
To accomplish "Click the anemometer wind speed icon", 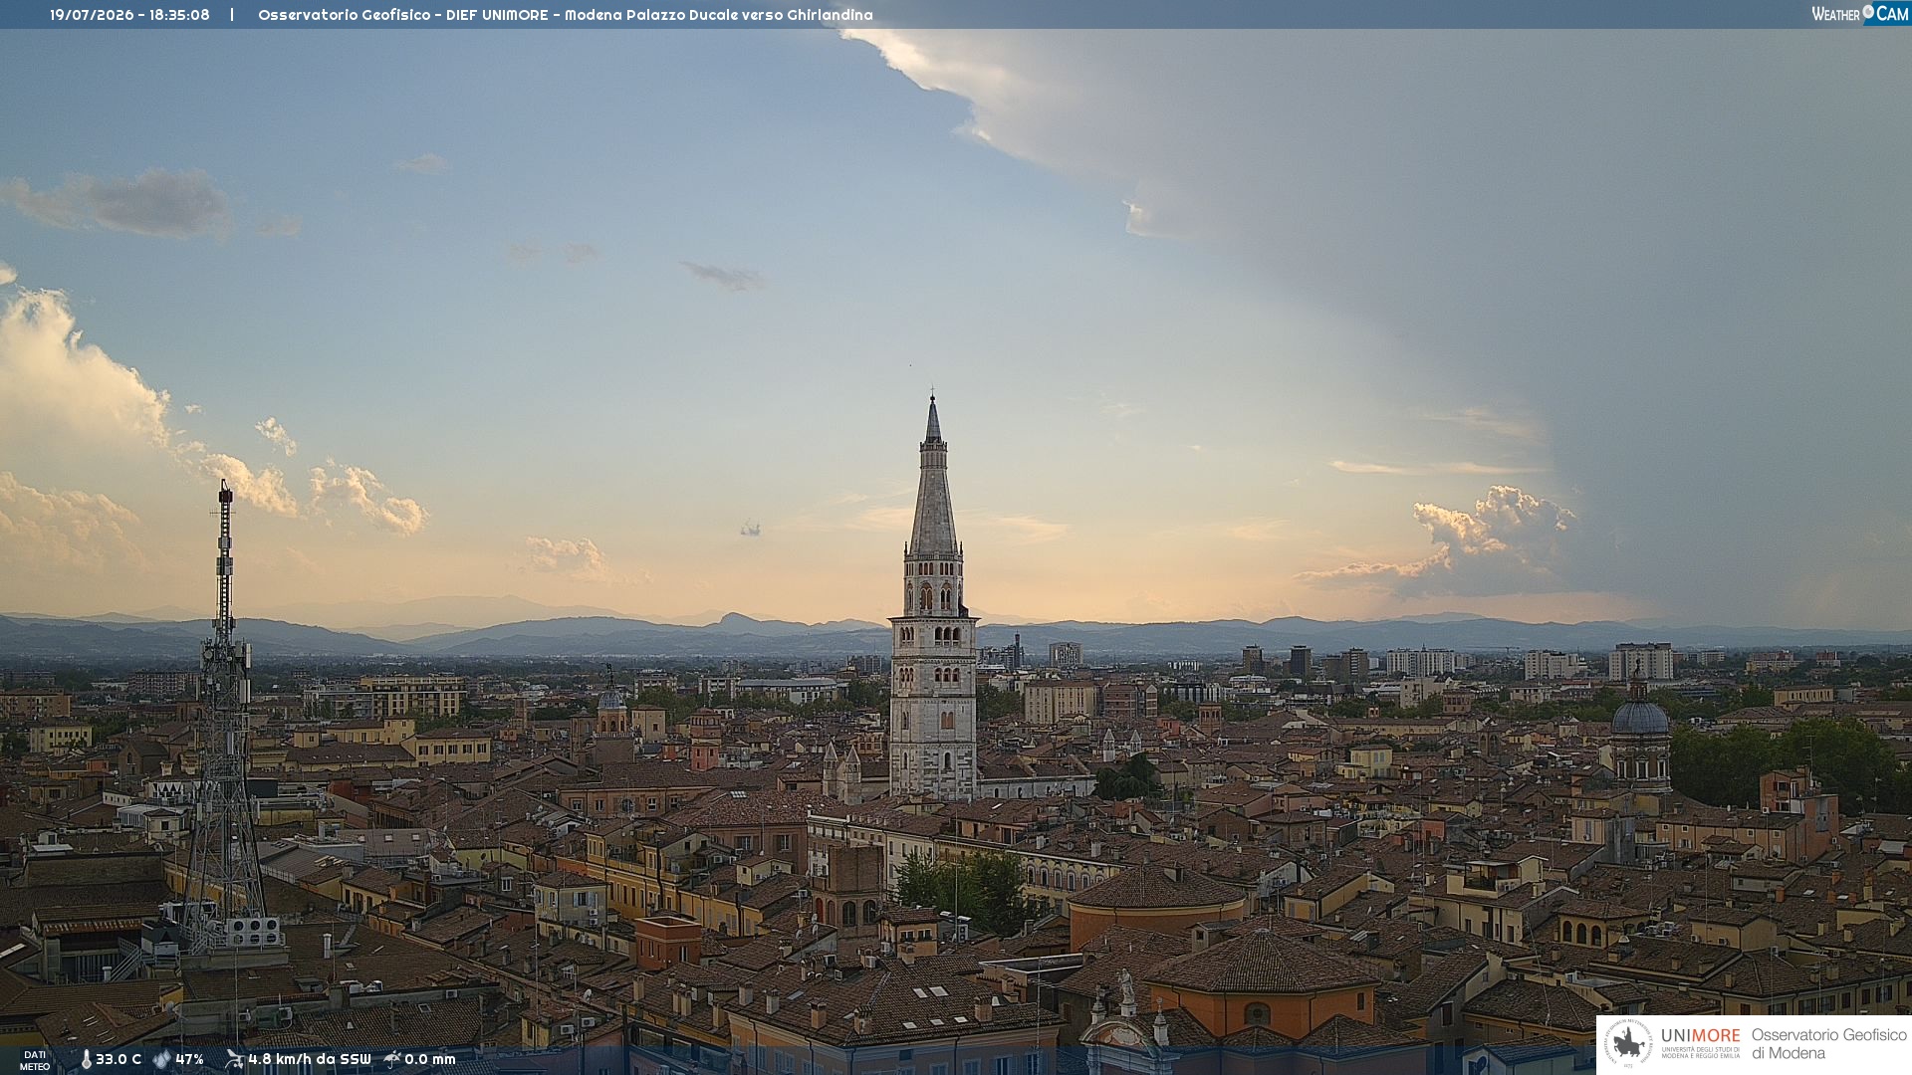I will tap(234, 1059).
